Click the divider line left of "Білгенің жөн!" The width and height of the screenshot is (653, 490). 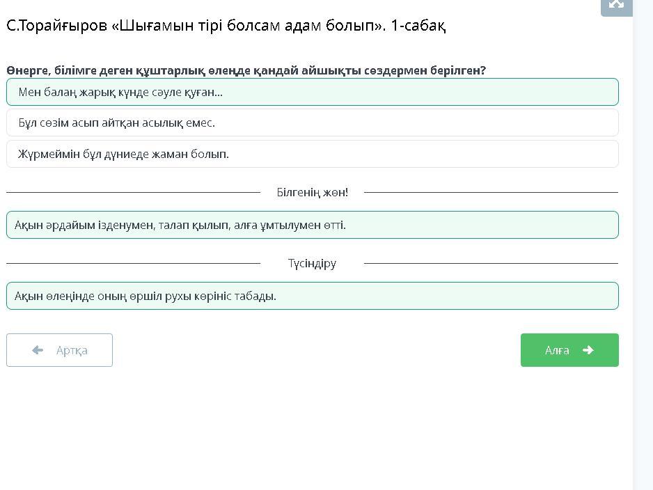[132, 192]
